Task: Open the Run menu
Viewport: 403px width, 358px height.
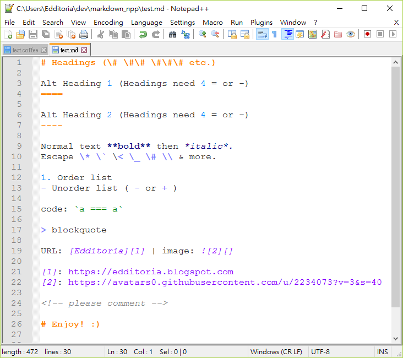Action: (236, 23)
